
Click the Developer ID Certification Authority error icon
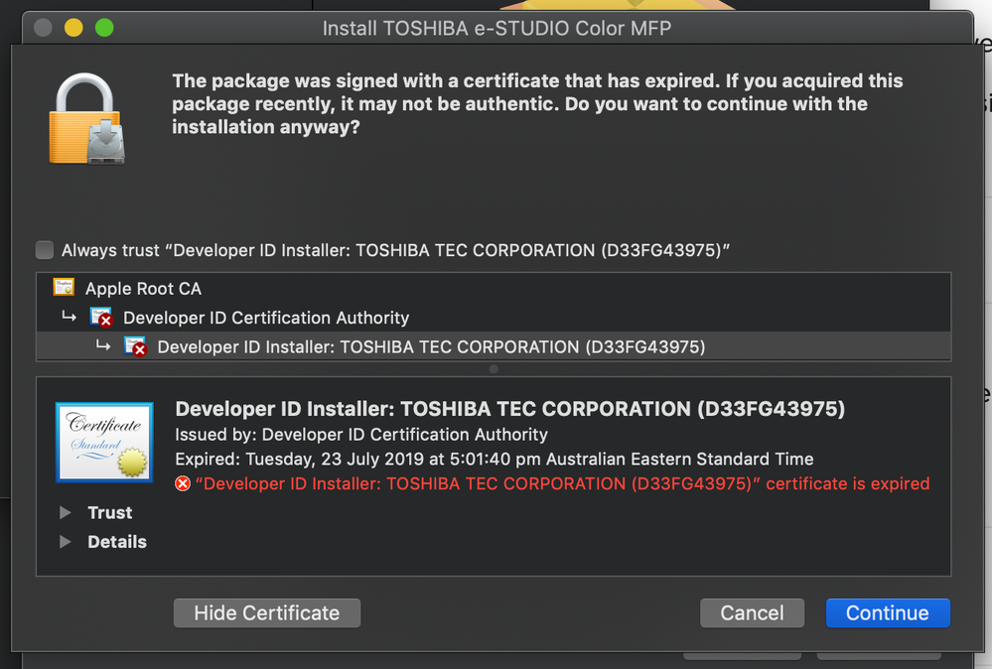click(101, 318)
